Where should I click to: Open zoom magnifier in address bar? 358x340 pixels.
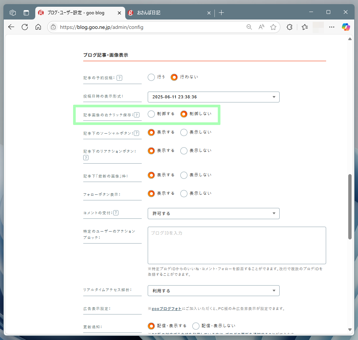[249, 27]
